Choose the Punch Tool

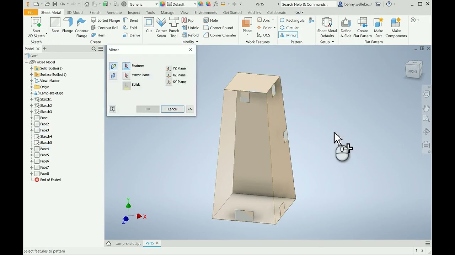coord(174,28)
